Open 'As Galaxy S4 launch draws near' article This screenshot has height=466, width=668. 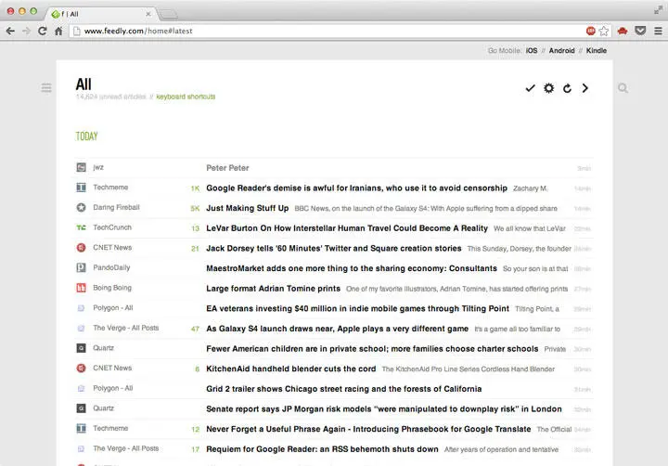[x=338, y=329]
